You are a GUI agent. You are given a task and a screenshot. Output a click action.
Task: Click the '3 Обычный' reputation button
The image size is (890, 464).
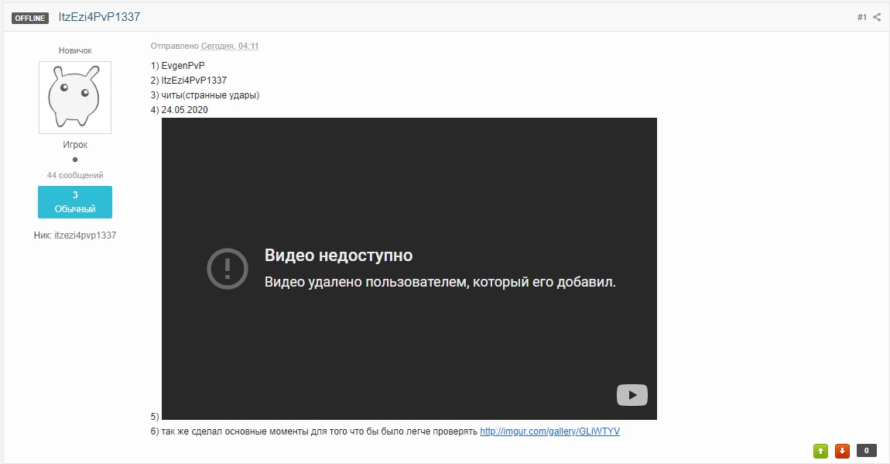[x=75, y=202]
